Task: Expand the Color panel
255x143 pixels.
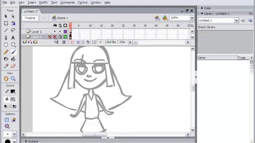Action: coord(202,8)
